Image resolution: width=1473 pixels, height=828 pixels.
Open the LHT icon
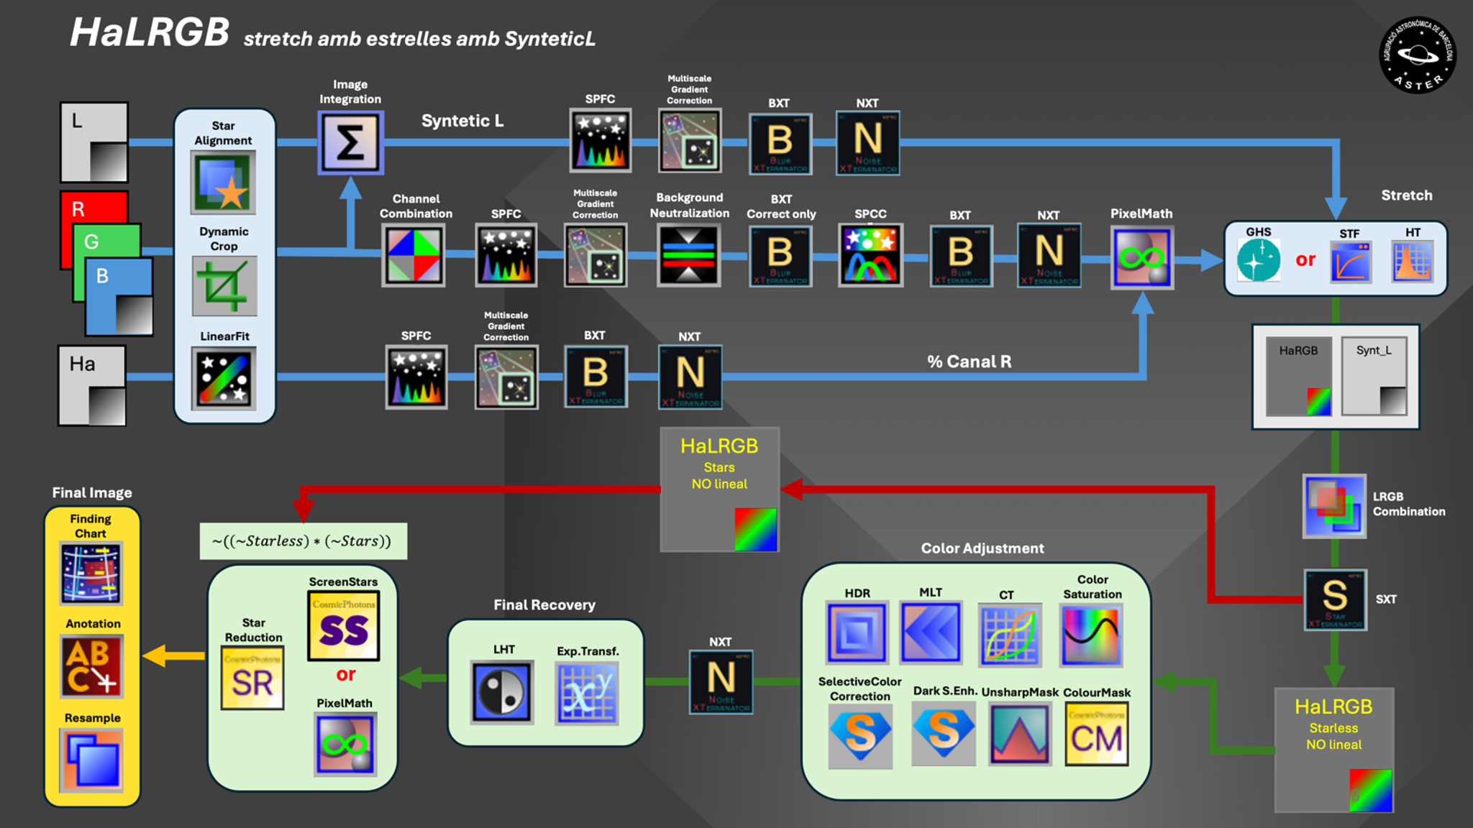click(502, 692)
